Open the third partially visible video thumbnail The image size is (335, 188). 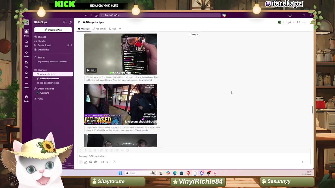121,140
